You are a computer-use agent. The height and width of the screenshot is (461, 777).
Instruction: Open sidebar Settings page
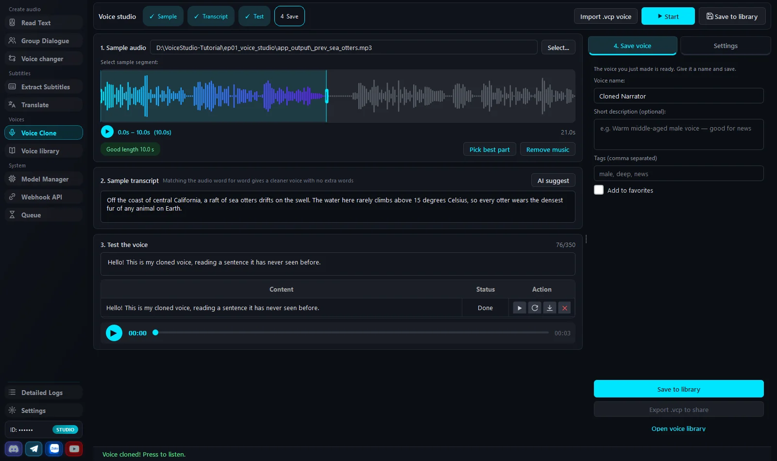pos(44,411)
